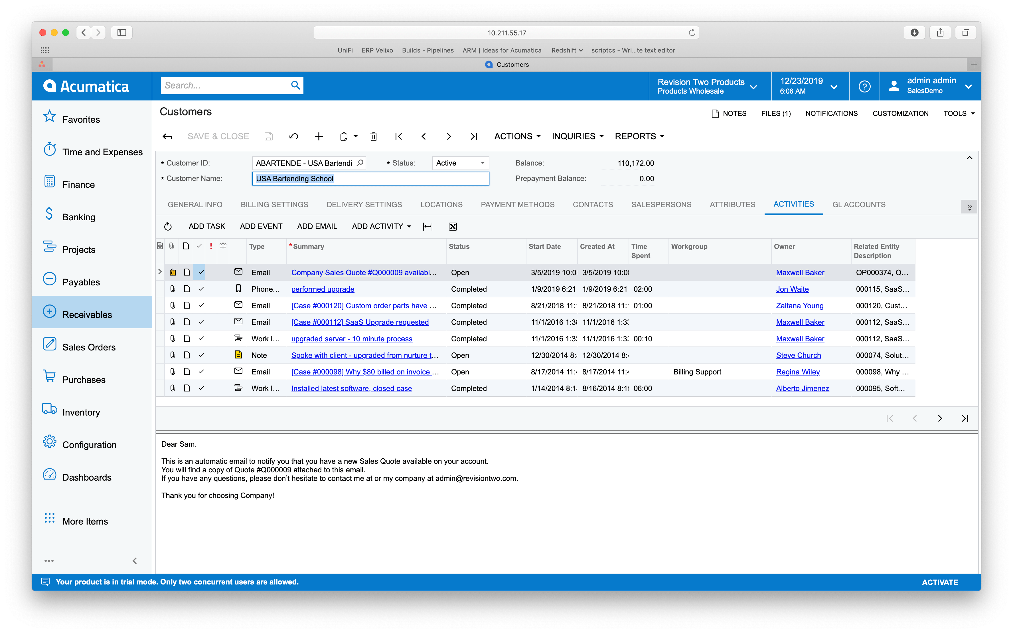The height and width of the screenshot is (633, 1013).
Task: Refresh the activities grid
Action: (x=168, y=227)
